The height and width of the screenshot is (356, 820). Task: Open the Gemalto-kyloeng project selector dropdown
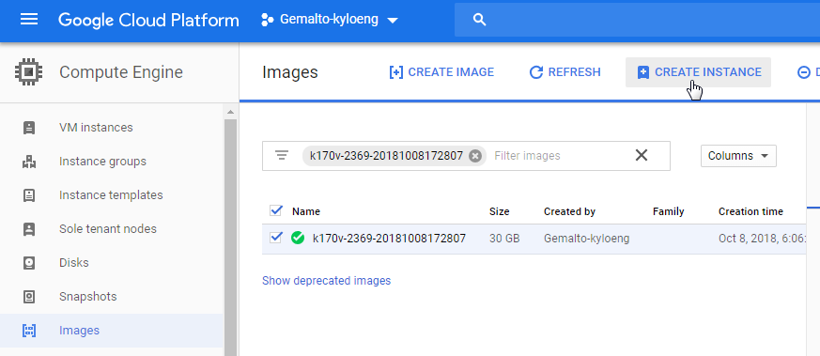click(x=330, y=21)
